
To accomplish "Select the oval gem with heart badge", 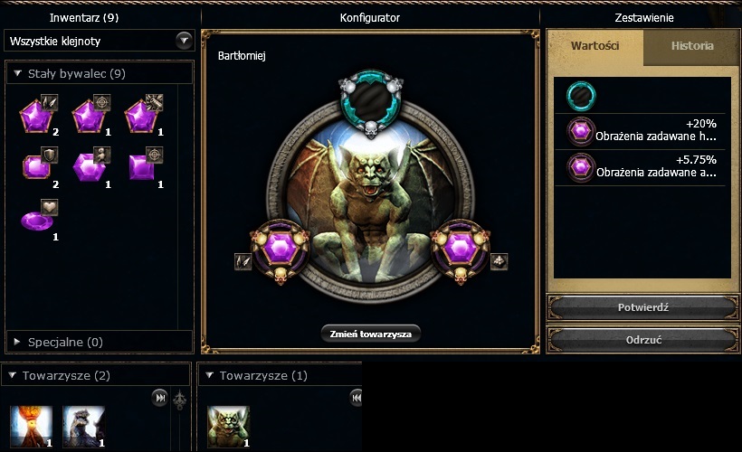I will (x=39, y=219).
